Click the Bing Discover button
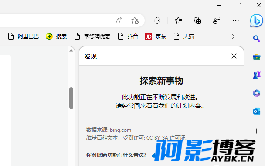The height and width of the screenshot is (166, 265). tap(257, 20)
